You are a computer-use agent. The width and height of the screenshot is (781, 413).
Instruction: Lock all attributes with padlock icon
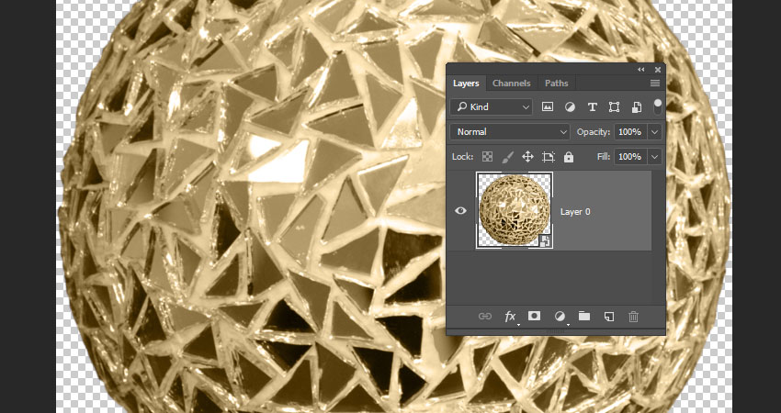pyautogui.click(x=569, y=157)
